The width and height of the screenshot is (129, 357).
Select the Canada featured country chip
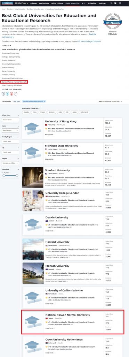pyautogui.click(x=26, y=112)
